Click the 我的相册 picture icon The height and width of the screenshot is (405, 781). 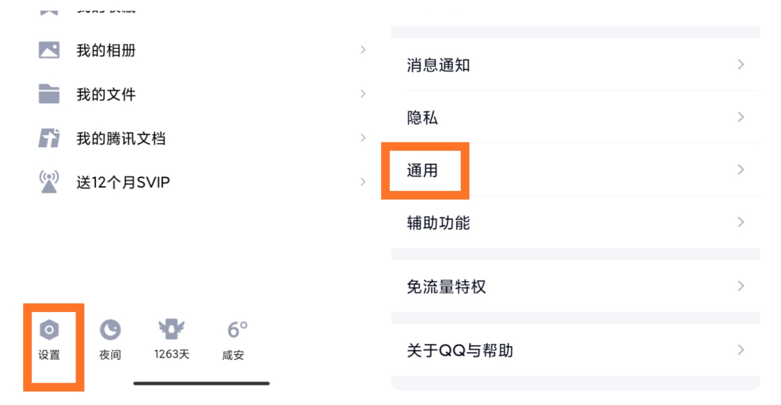point(49,50)
